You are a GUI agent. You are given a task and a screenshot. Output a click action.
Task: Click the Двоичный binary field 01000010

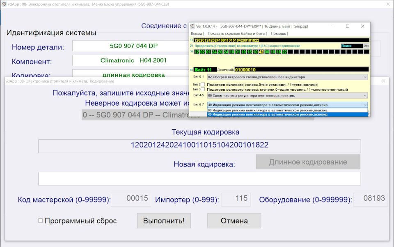302,70
